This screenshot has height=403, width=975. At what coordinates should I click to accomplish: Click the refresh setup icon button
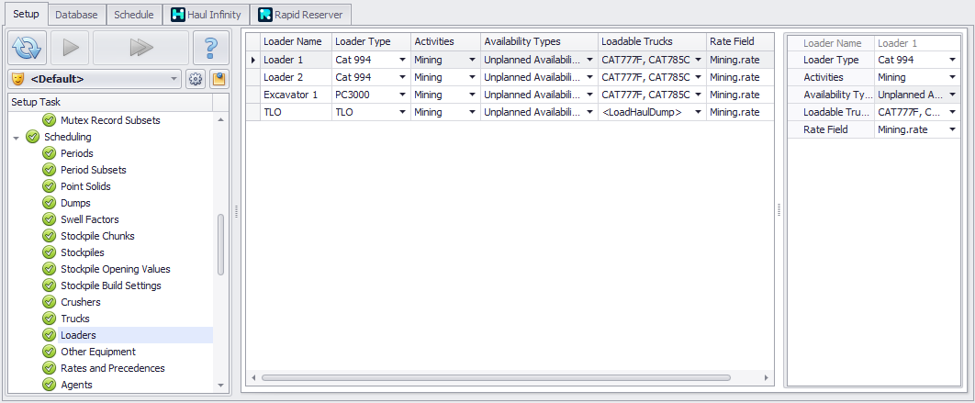(27, 47)
